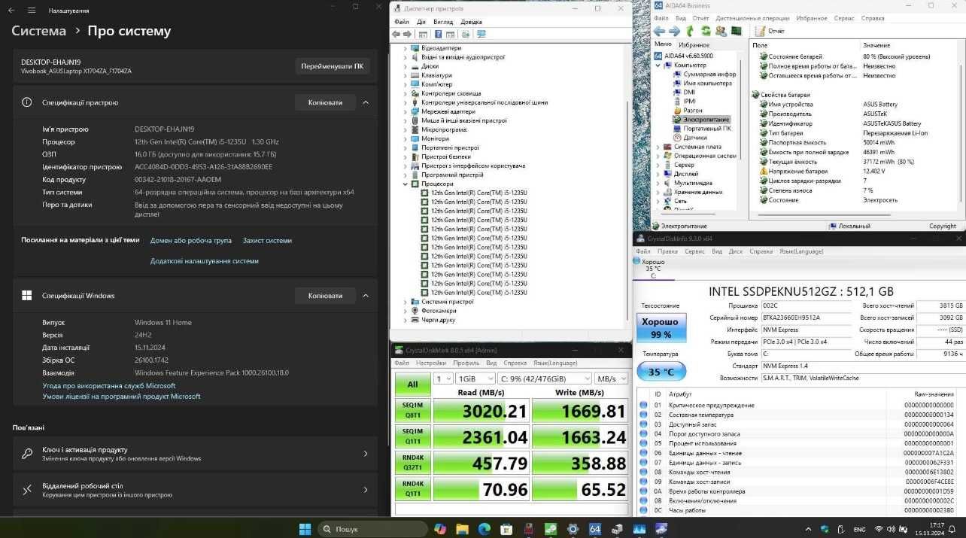Collapse the Специфікації Windows section

366,296
